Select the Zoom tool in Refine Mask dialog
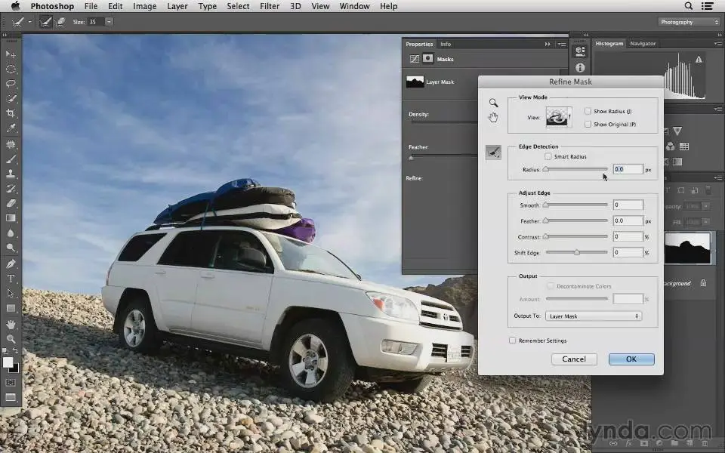The width and height of the screenshot is (725, 453). (x=493, y=103)
